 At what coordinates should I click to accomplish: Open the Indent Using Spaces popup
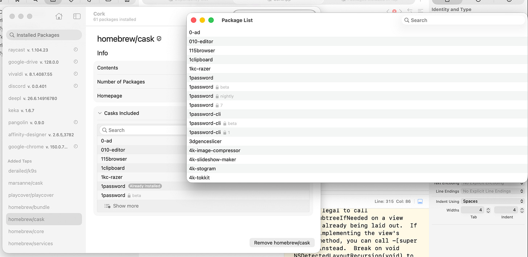[x=493, y=201]
